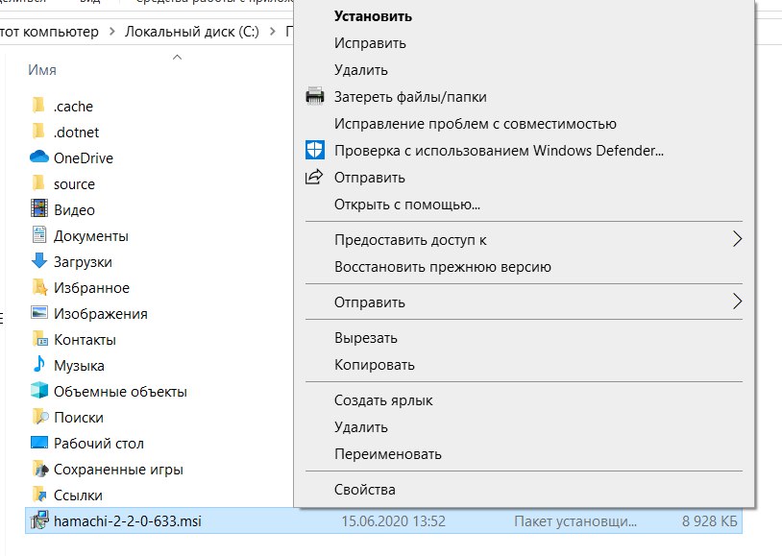Image resolution: width=782 pixels, height=556 pixels.
Task: Click the Музыка note icon
Action: 38,365
